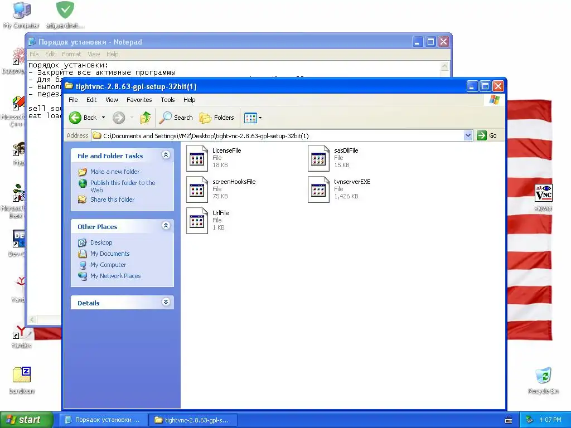
Task: Click the 18 KB size text
Action: [220, 165]
